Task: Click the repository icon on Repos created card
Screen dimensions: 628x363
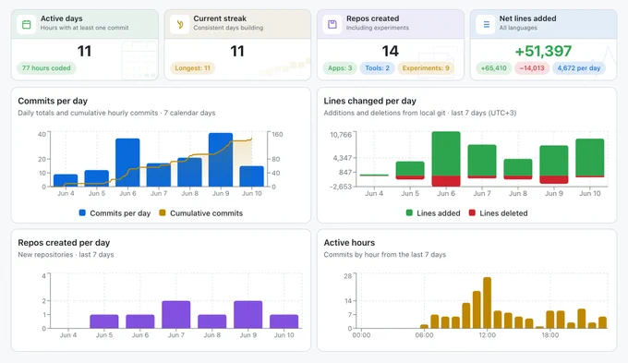Action: click(332, 24)
